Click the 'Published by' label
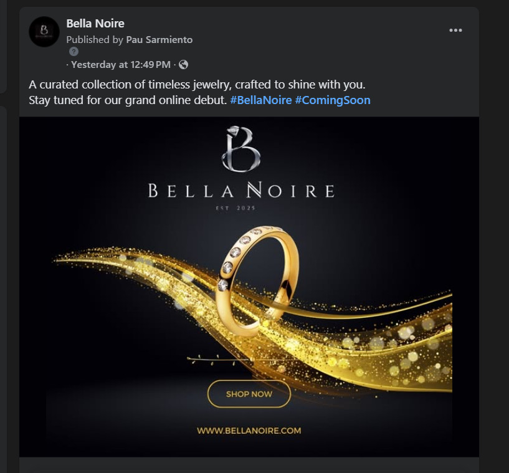 [95, 40]
